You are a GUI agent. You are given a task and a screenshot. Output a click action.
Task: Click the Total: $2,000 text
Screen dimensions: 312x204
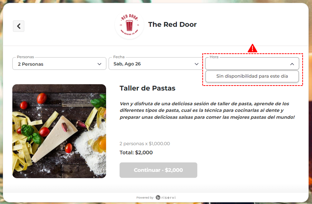tap(136, 152)
